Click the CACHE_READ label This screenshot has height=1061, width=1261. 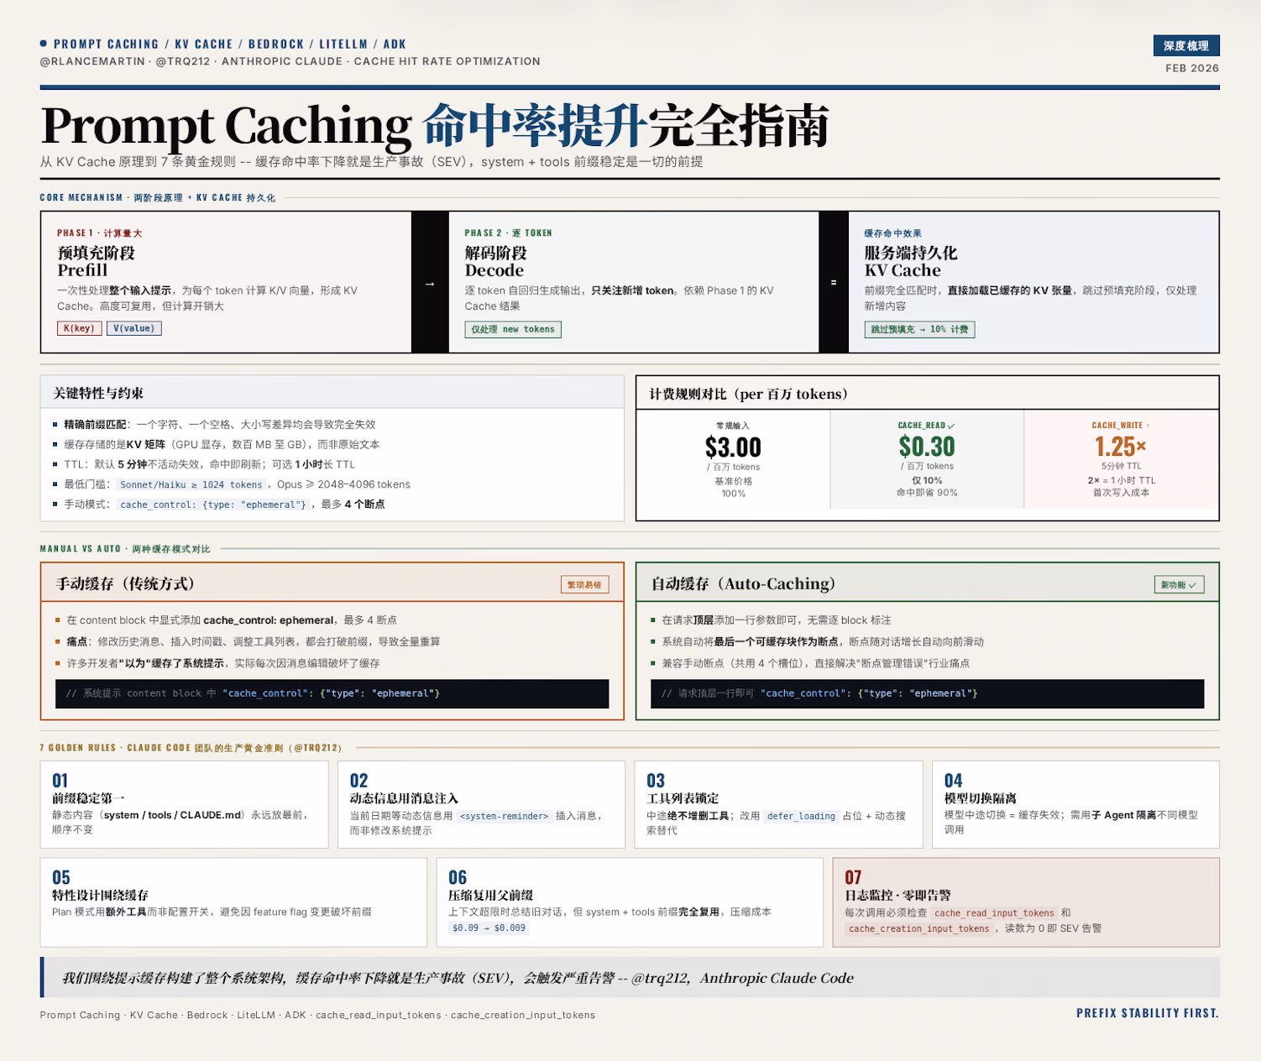(926, 426)
